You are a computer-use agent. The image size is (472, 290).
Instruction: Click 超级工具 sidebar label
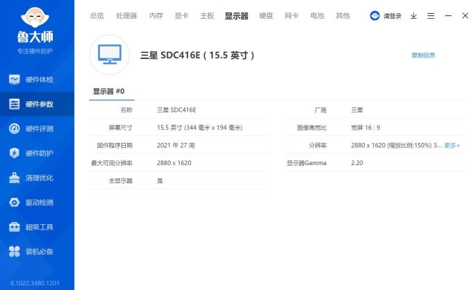click(x=40, y=227)
